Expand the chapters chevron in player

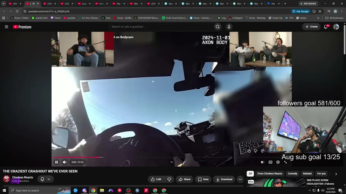pos(171,162)
